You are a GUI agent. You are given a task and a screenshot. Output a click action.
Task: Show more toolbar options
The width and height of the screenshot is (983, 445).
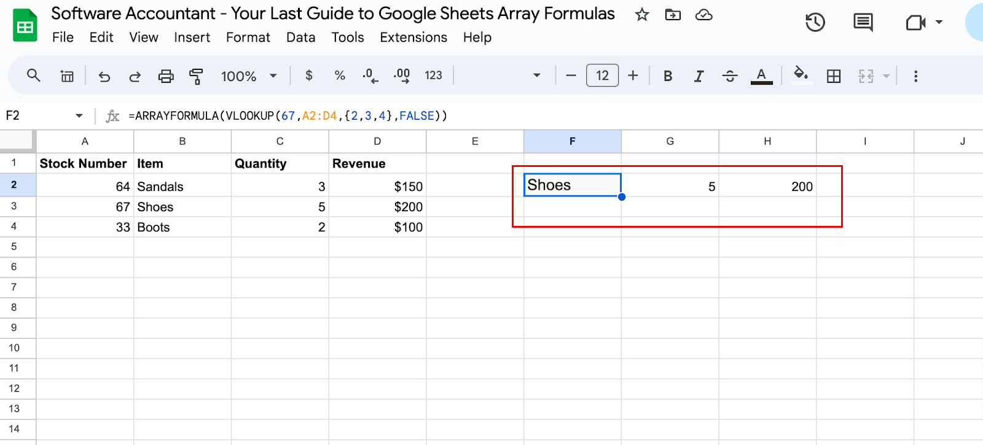coord(915,76)
